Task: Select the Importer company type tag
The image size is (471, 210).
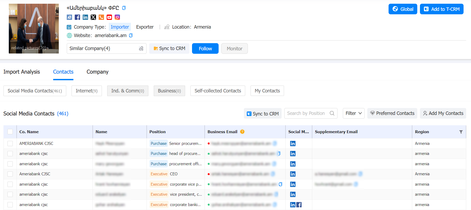Action: click(120, 27)
